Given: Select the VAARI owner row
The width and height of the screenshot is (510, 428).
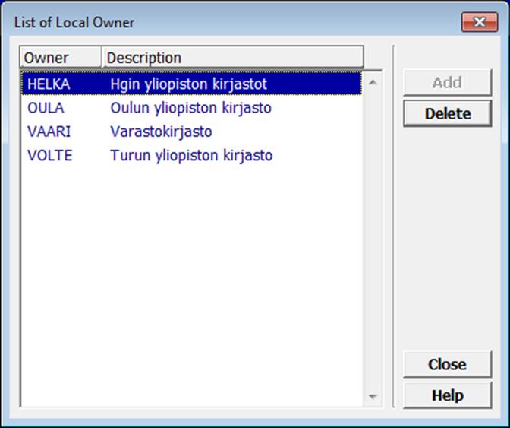Looking at the screenshot, I should click(x=191, y=132).
